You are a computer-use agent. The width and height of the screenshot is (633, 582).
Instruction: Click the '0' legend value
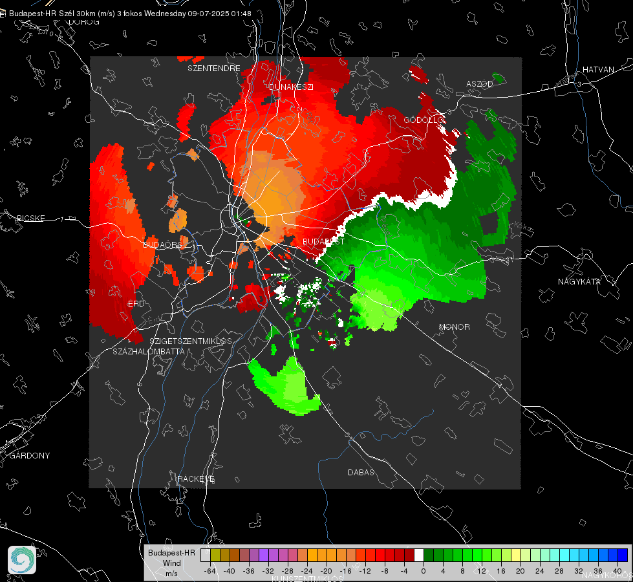pyautogui.click(x=424, y=571)
